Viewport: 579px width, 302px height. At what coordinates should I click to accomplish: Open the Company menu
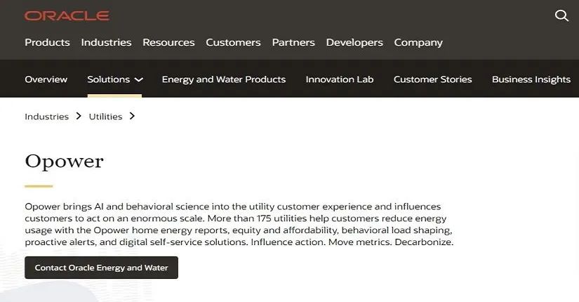click(418, 43)
